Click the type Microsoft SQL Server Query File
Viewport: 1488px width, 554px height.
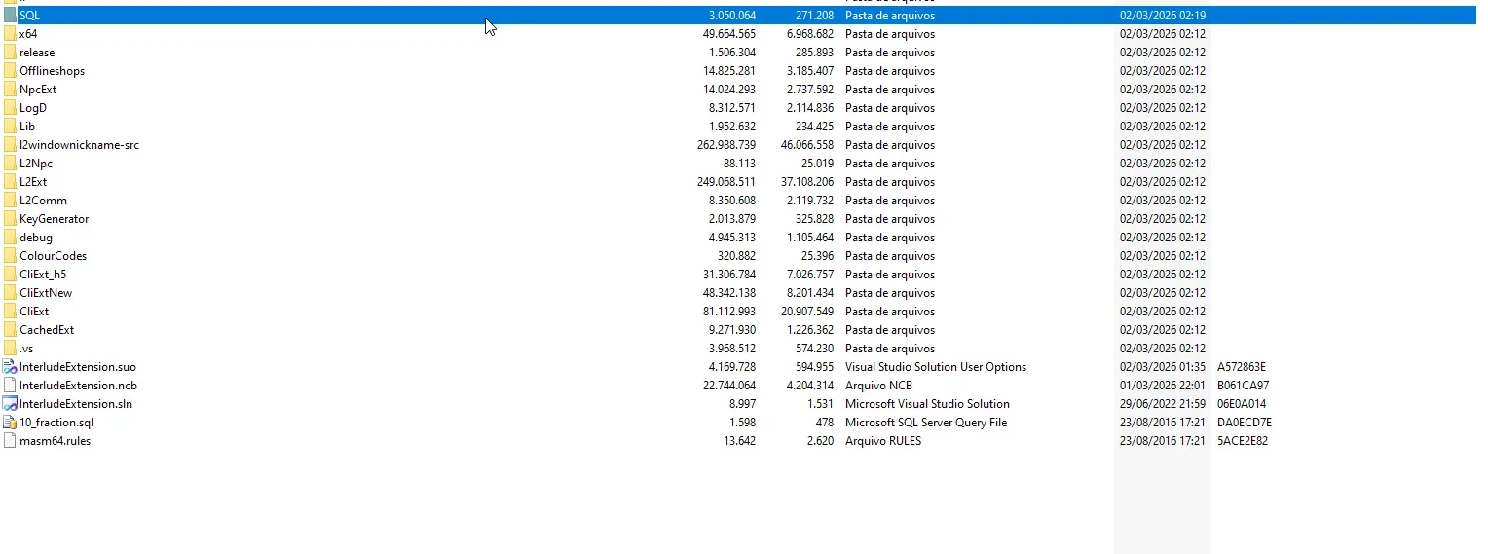coord(926,423)
